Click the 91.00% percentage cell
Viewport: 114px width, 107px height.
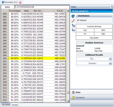(x=15, y=88)
